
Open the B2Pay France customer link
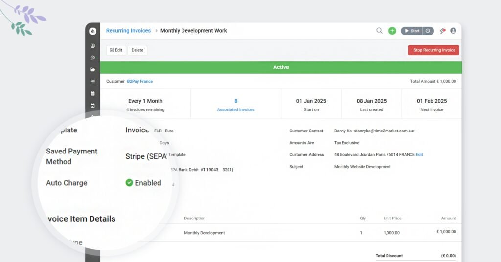pos(139,81)
